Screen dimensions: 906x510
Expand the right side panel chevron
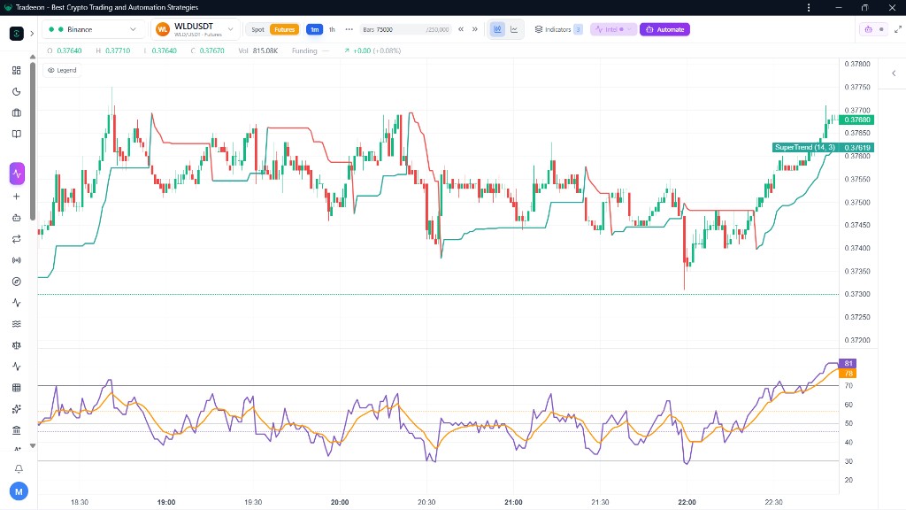(x=894, y=73)
